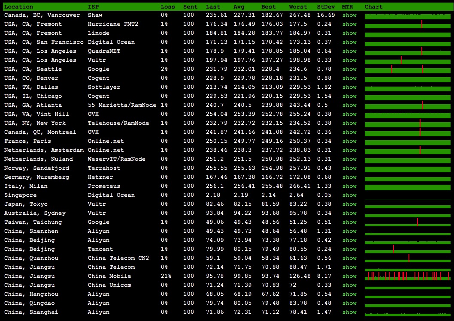Open MTR for Shenzhen Aliyun
The height and width of the screenshot is (321, 454).
coord(349,231)
